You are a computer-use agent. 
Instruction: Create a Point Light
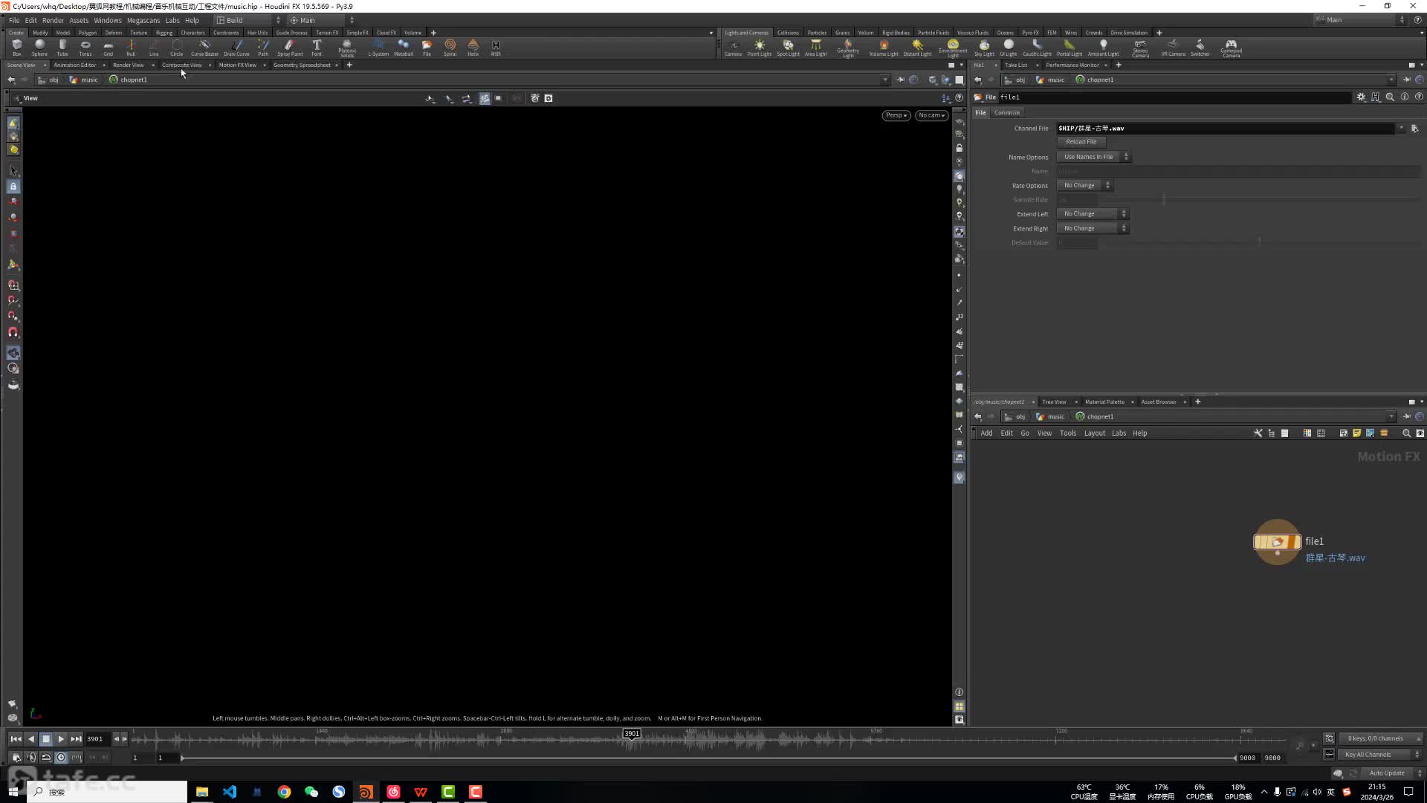pyautogui.click(x=759, y=48)
